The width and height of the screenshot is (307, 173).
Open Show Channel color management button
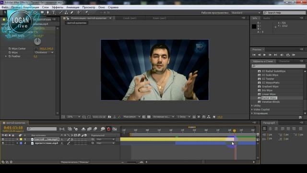[119, 117]
